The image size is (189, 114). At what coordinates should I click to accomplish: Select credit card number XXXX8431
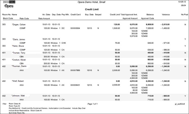click(x=75, y=85)
